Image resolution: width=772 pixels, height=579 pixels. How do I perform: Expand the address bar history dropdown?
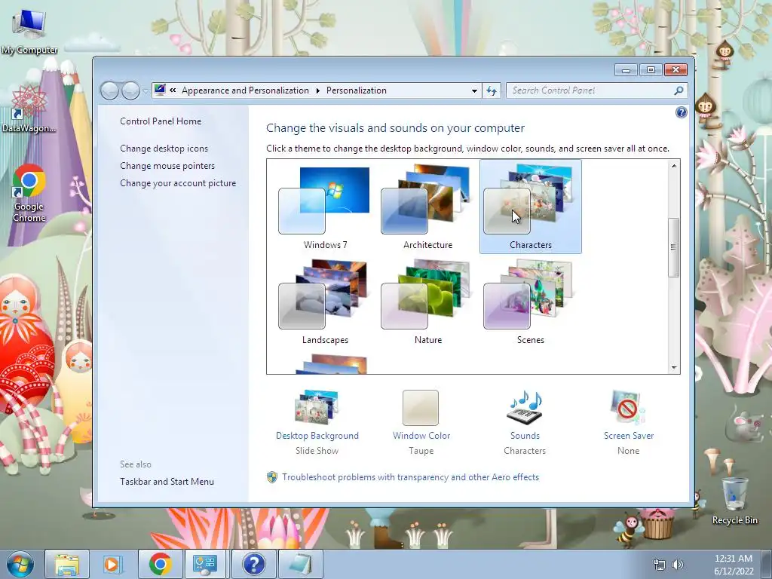click(474, 90)
